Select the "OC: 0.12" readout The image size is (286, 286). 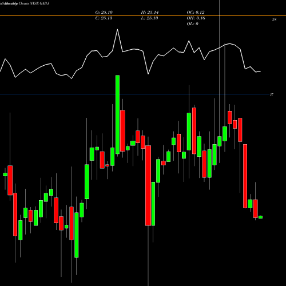pos(196,13)
